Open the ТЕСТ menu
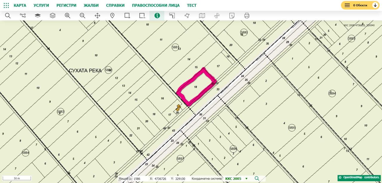This screenshot has height=183, width=382. point(192,5)
